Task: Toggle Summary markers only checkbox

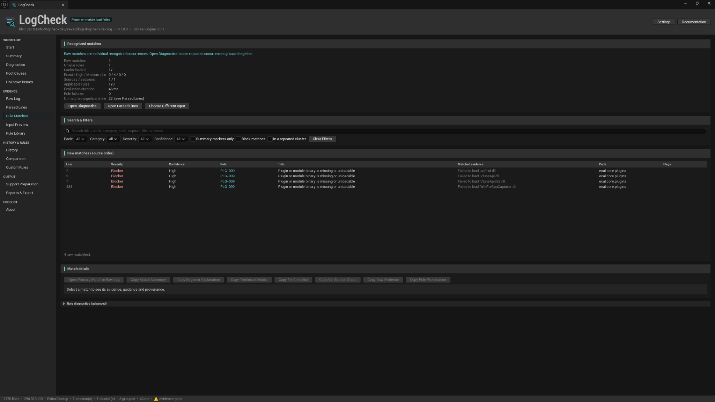Action: pos(193,139)
